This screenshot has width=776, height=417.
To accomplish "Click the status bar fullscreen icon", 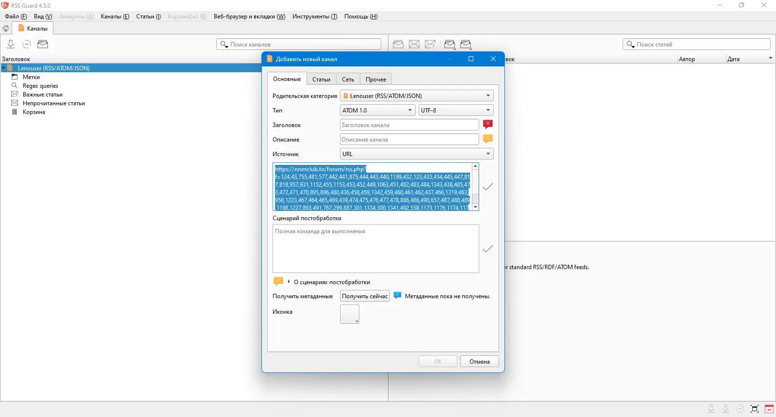I will coord(755,409).
